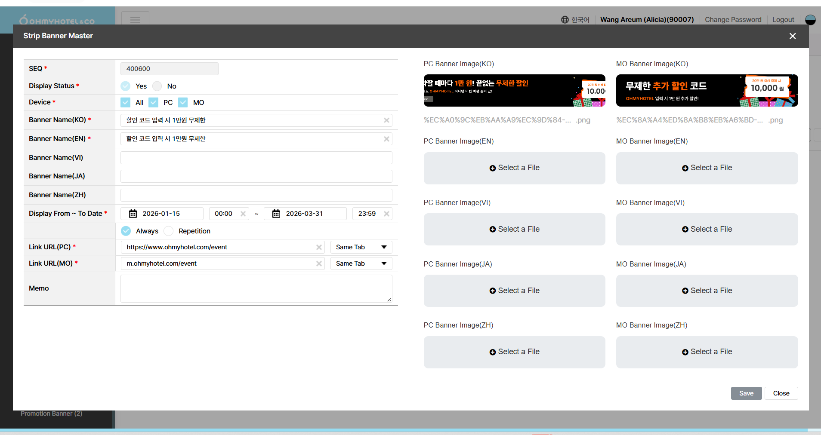The width and height of the screenshot is (821, 435).
Task: Click Change Password in the header
Action: coord(733,20)
